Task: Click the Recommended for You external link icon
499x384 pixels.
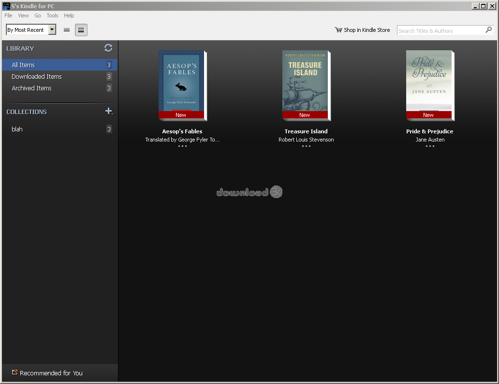Action: coord(15,372)
